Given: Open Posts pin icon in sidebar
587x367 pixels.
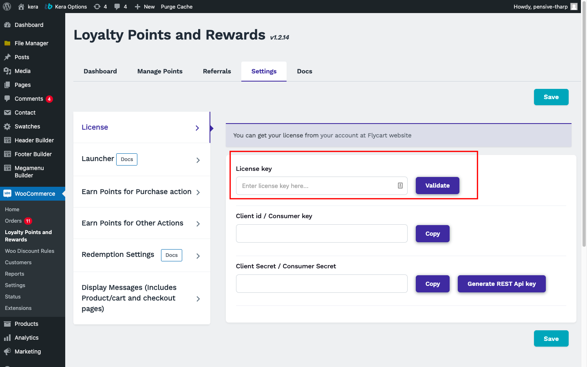Looking at the screenshot, I should [7, 57].
